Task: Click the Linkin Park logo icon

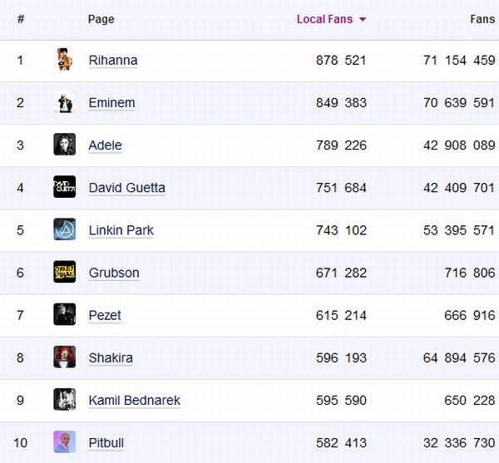Action: pos(65,229)
